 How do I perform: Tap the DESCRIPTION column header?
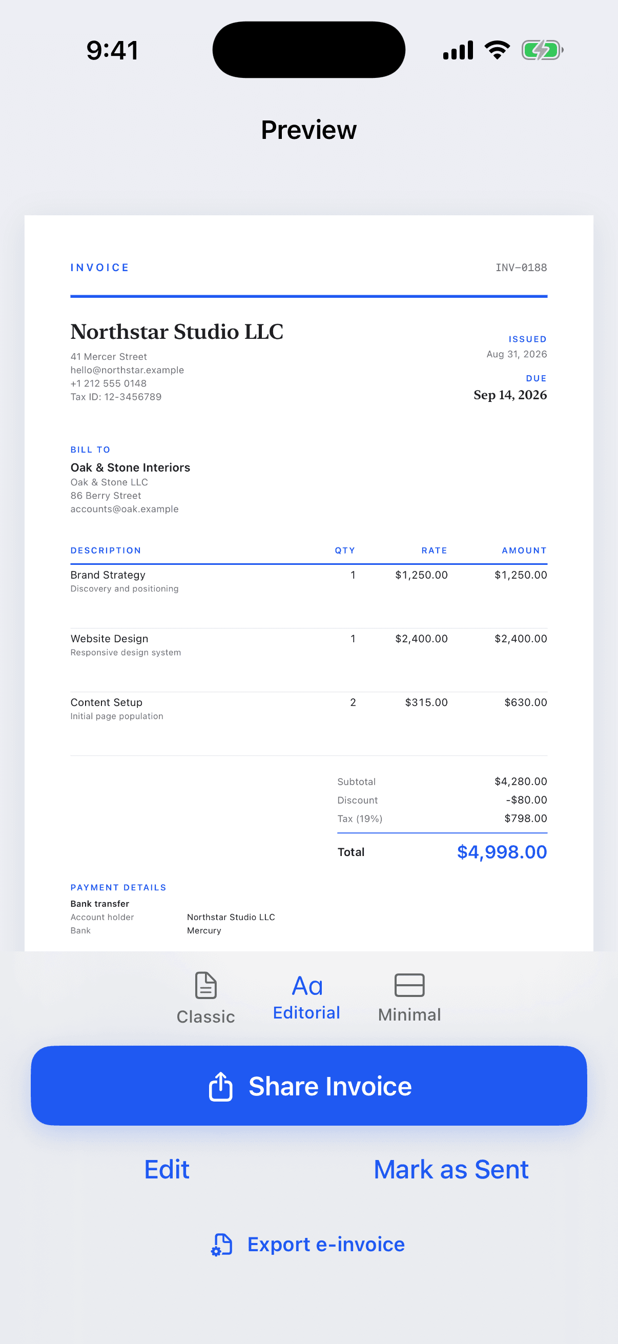(x=106, y=551)
